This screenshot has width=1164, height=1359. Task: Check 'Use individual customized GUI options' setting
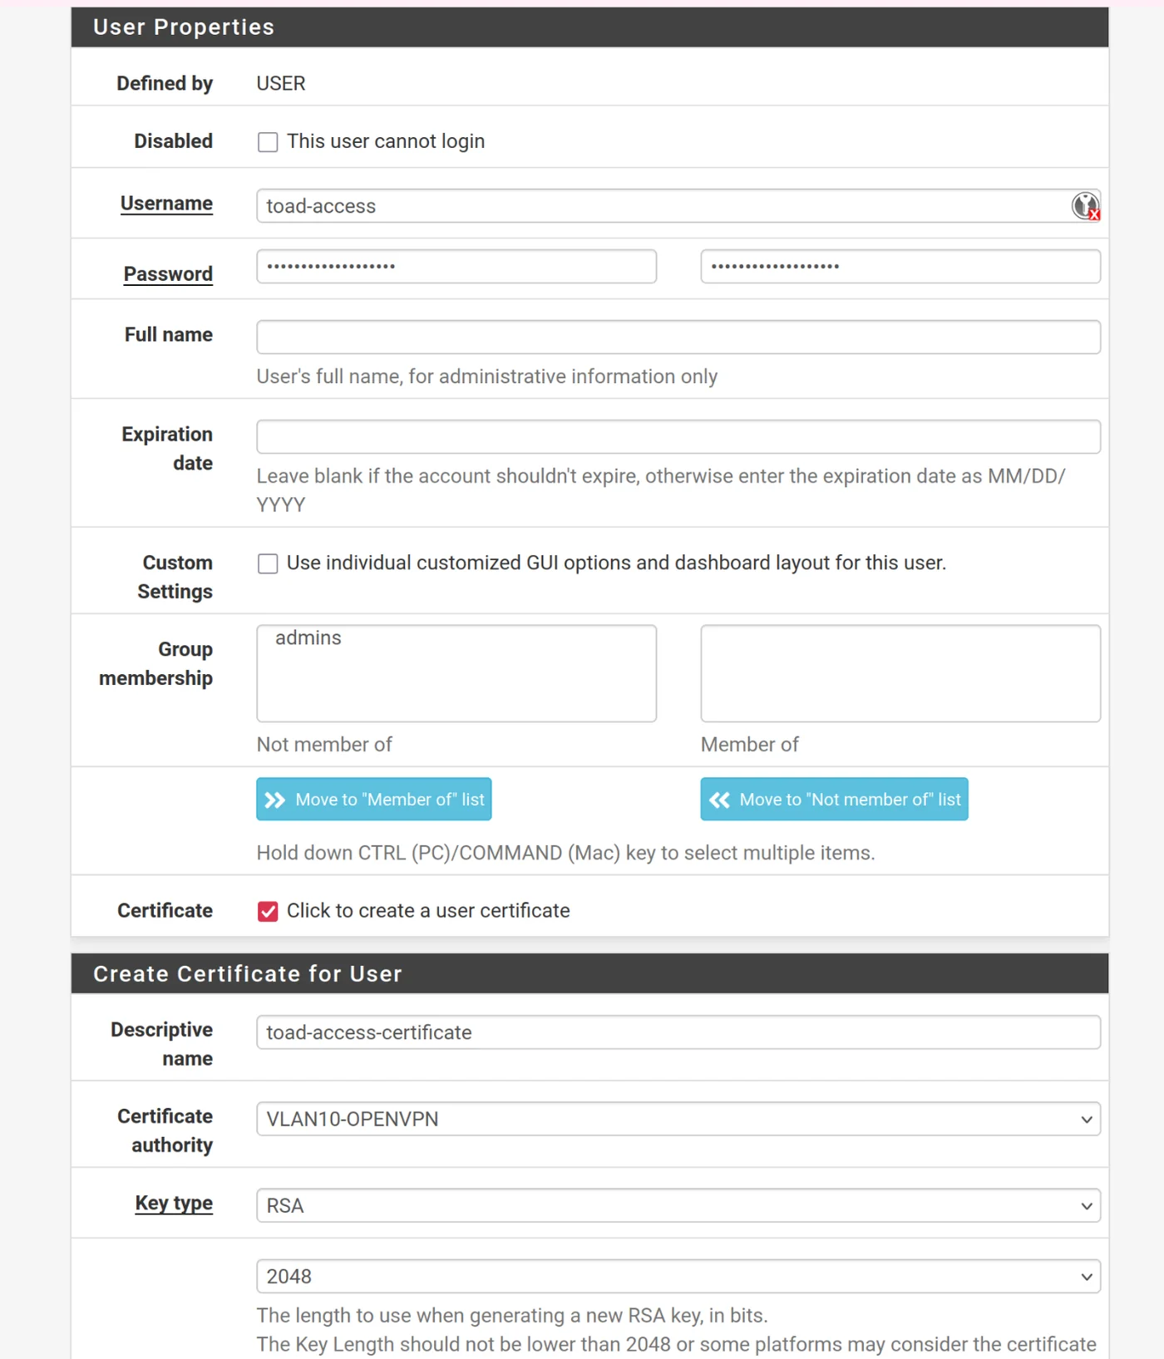click(x=267, y=564)
